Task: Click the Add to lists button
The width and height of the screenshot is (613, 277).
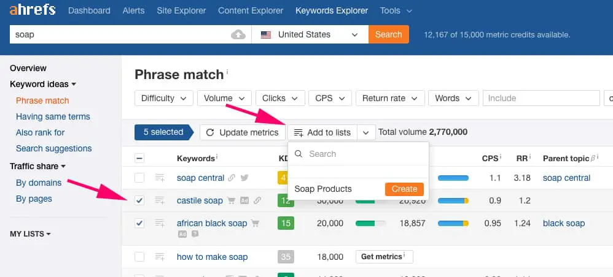Action: click(322, 132)
